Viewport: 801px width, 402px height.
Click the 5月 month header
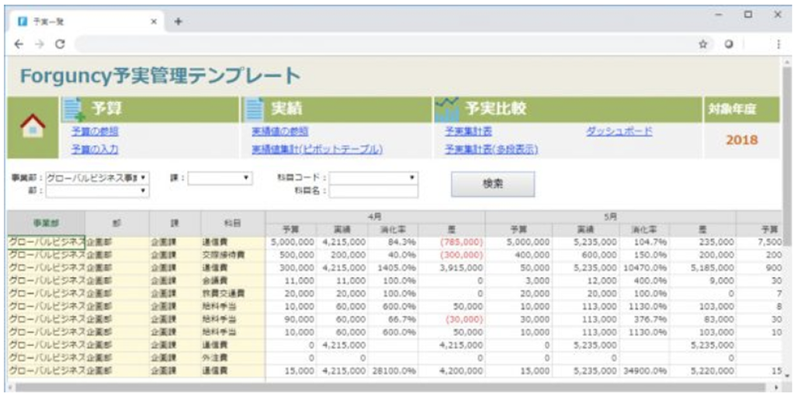pos(611,217)
